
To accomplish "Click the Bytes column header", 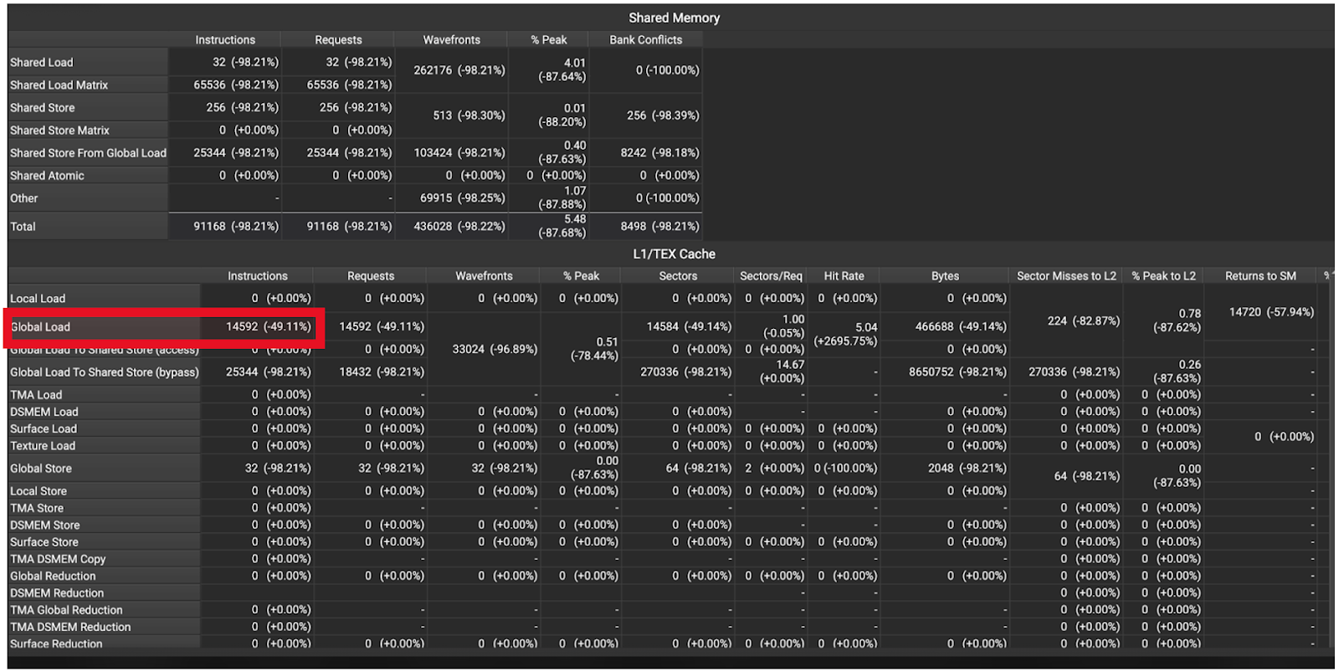I will 945,275.
